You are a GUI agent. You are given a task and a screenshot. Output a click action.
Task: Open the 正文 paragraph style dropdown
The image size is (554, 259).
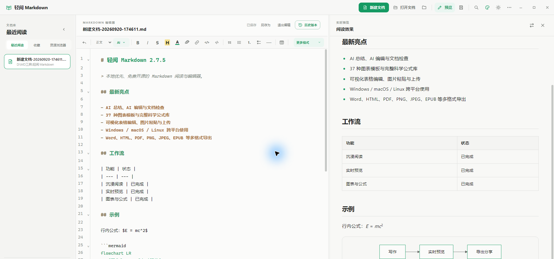[104, 43]
